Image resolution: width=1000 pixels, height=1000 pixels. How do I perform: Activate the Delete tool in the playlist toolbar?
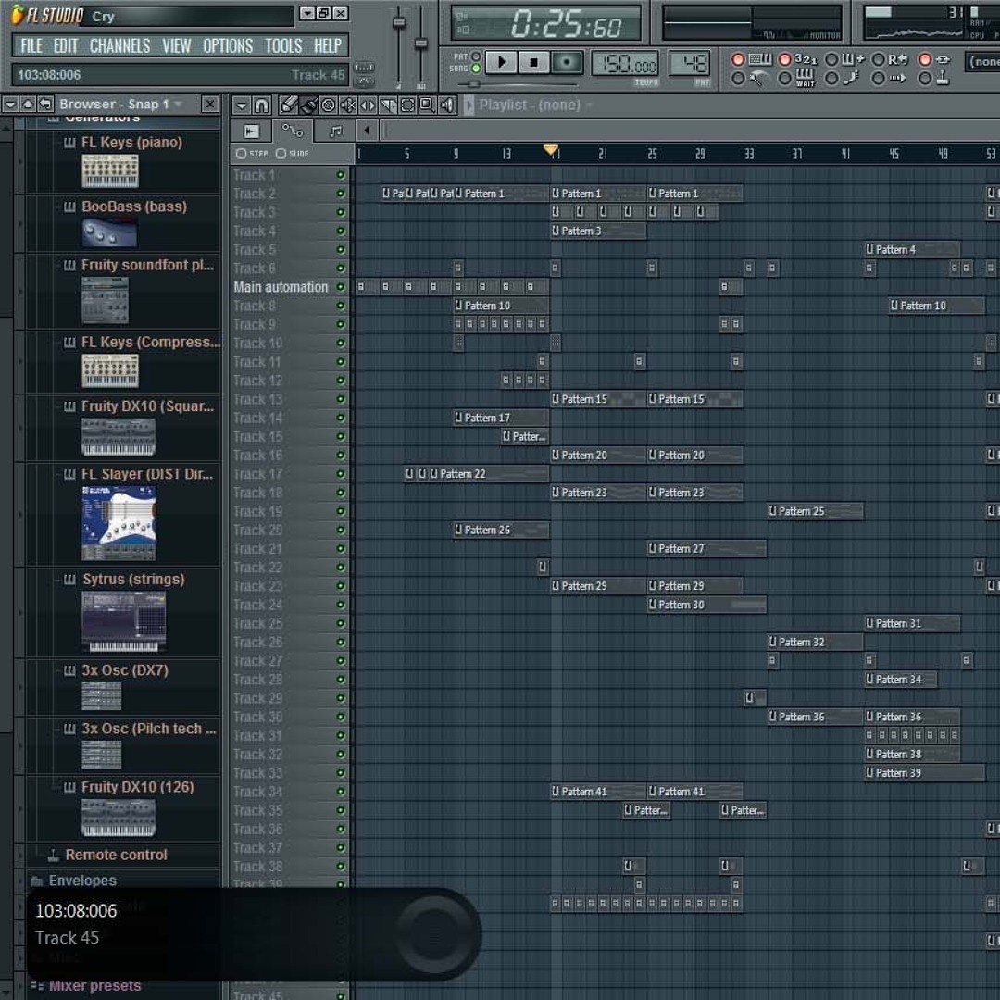(328, 105)
